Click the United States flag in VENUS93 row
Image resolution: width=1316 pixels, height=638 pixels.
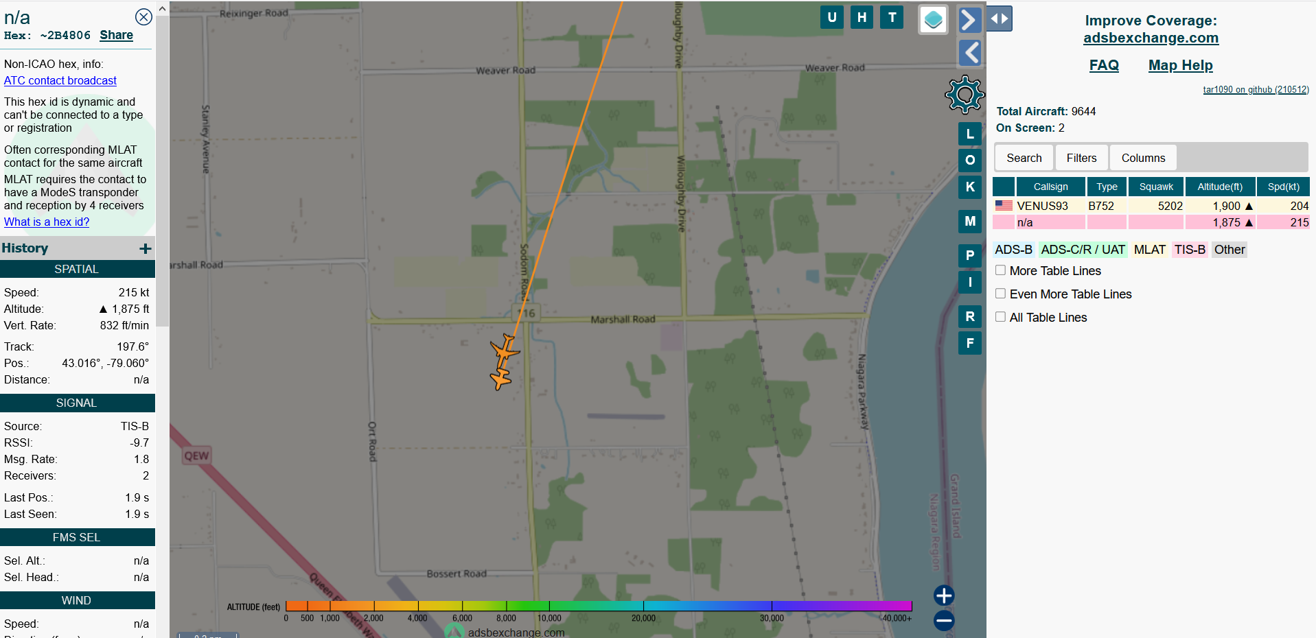[x=1004, y=205]
